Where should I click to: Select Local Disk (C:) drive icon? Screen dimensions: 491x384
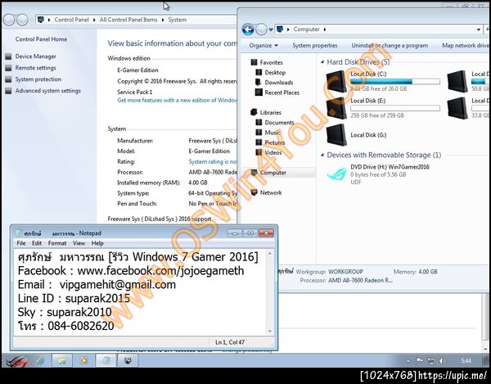[336, 81]
